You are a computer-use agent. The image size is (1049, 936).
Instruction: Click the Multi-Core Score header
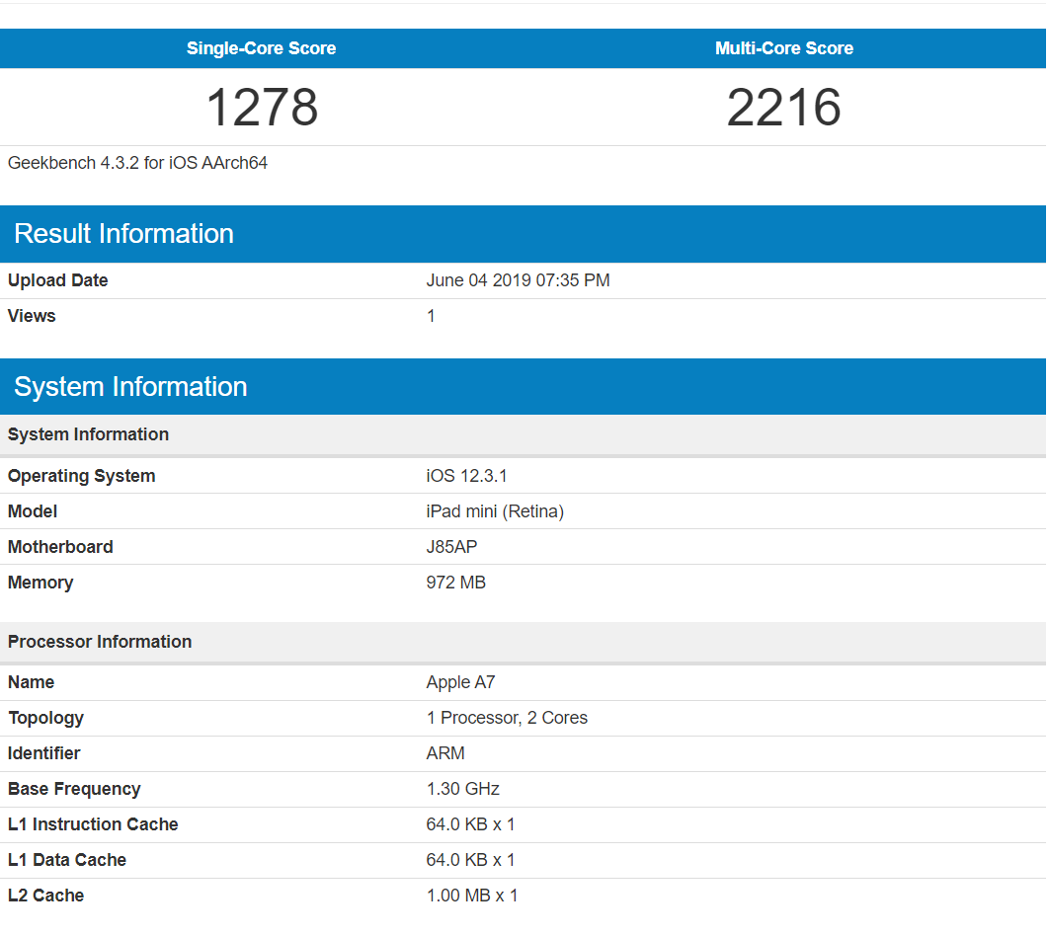pos(784,48)
